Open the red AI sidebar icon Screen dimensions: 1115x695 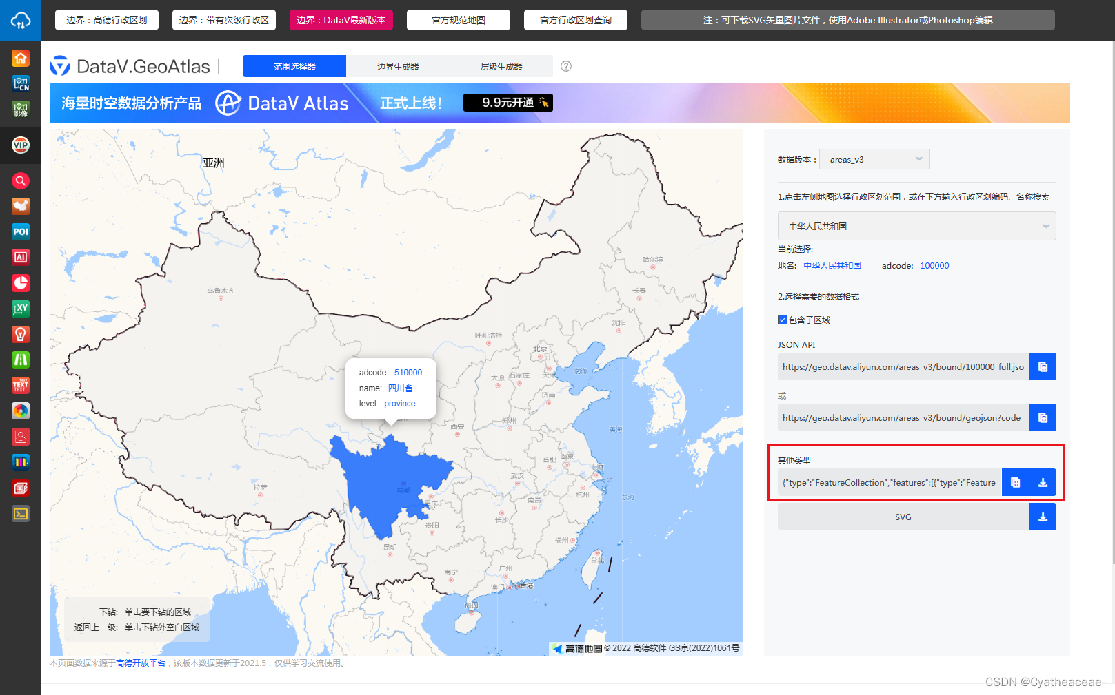tap(21, 257)
